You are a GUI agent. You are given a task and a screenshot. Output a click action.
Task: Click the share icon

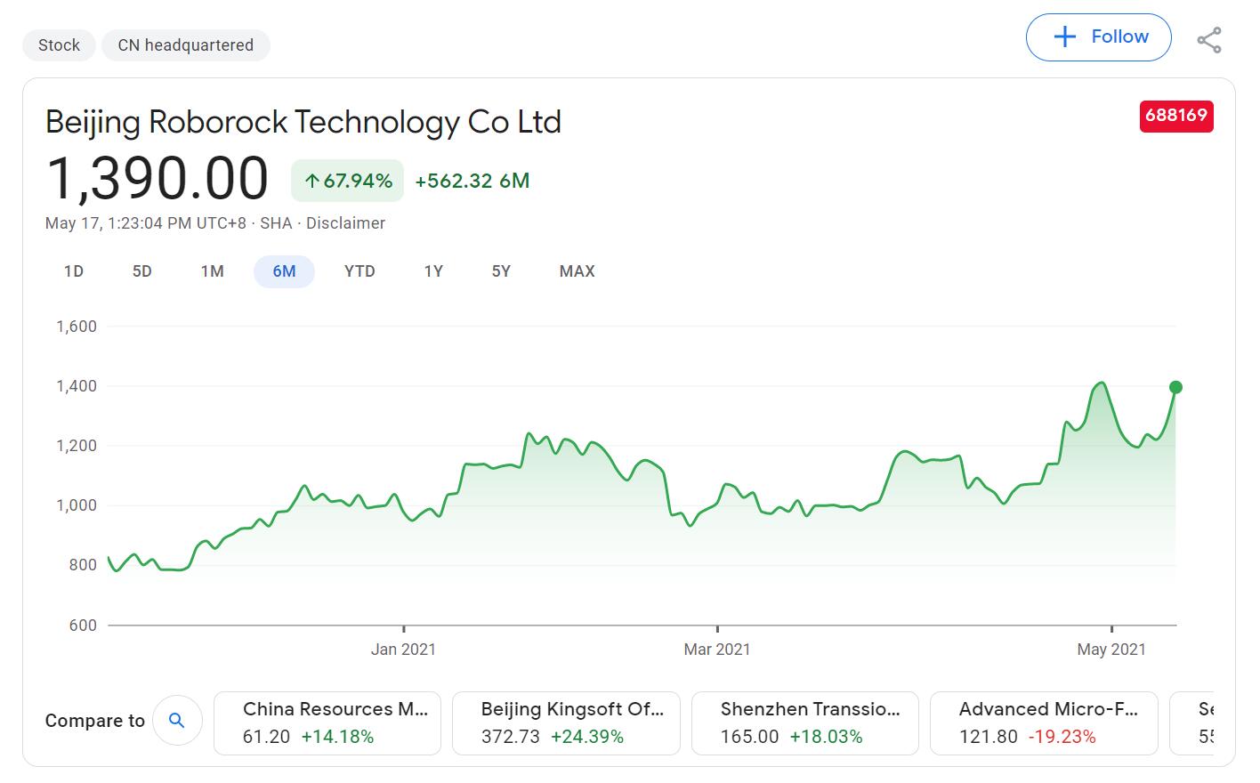1208,40
